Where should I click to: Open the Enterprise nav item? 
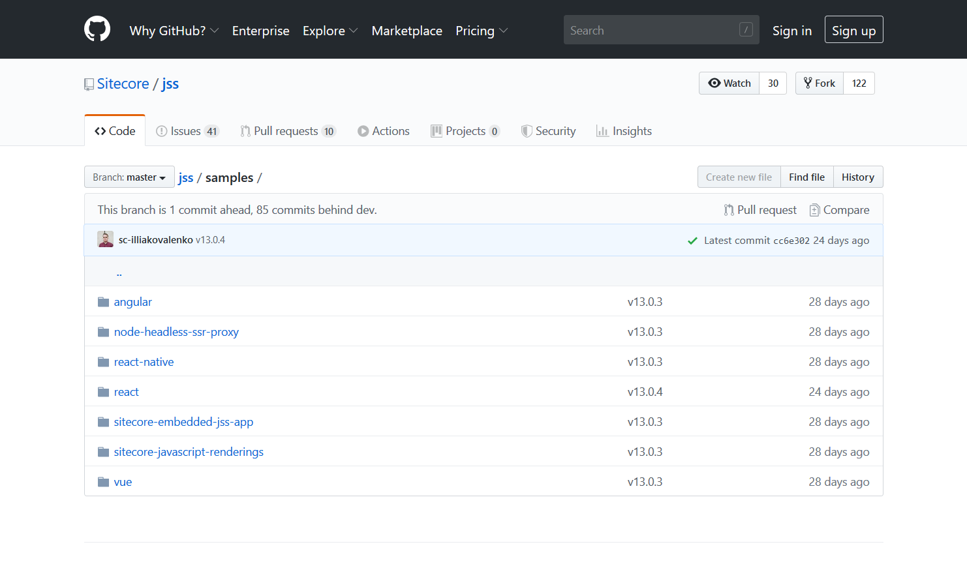pyautogui.click(x=261, y=31)
